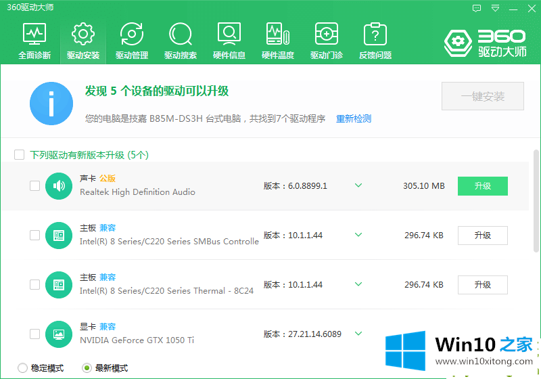The image size is (541, 379).
Task: Check the NVIDIA GeForce GTX 1050 Ti checkbox
Action: pos(35,334)
